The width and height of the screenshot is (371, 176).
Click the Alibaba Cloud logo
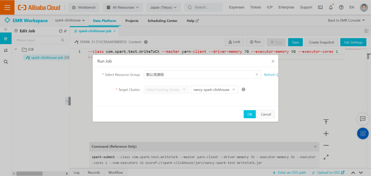(39, 7)
